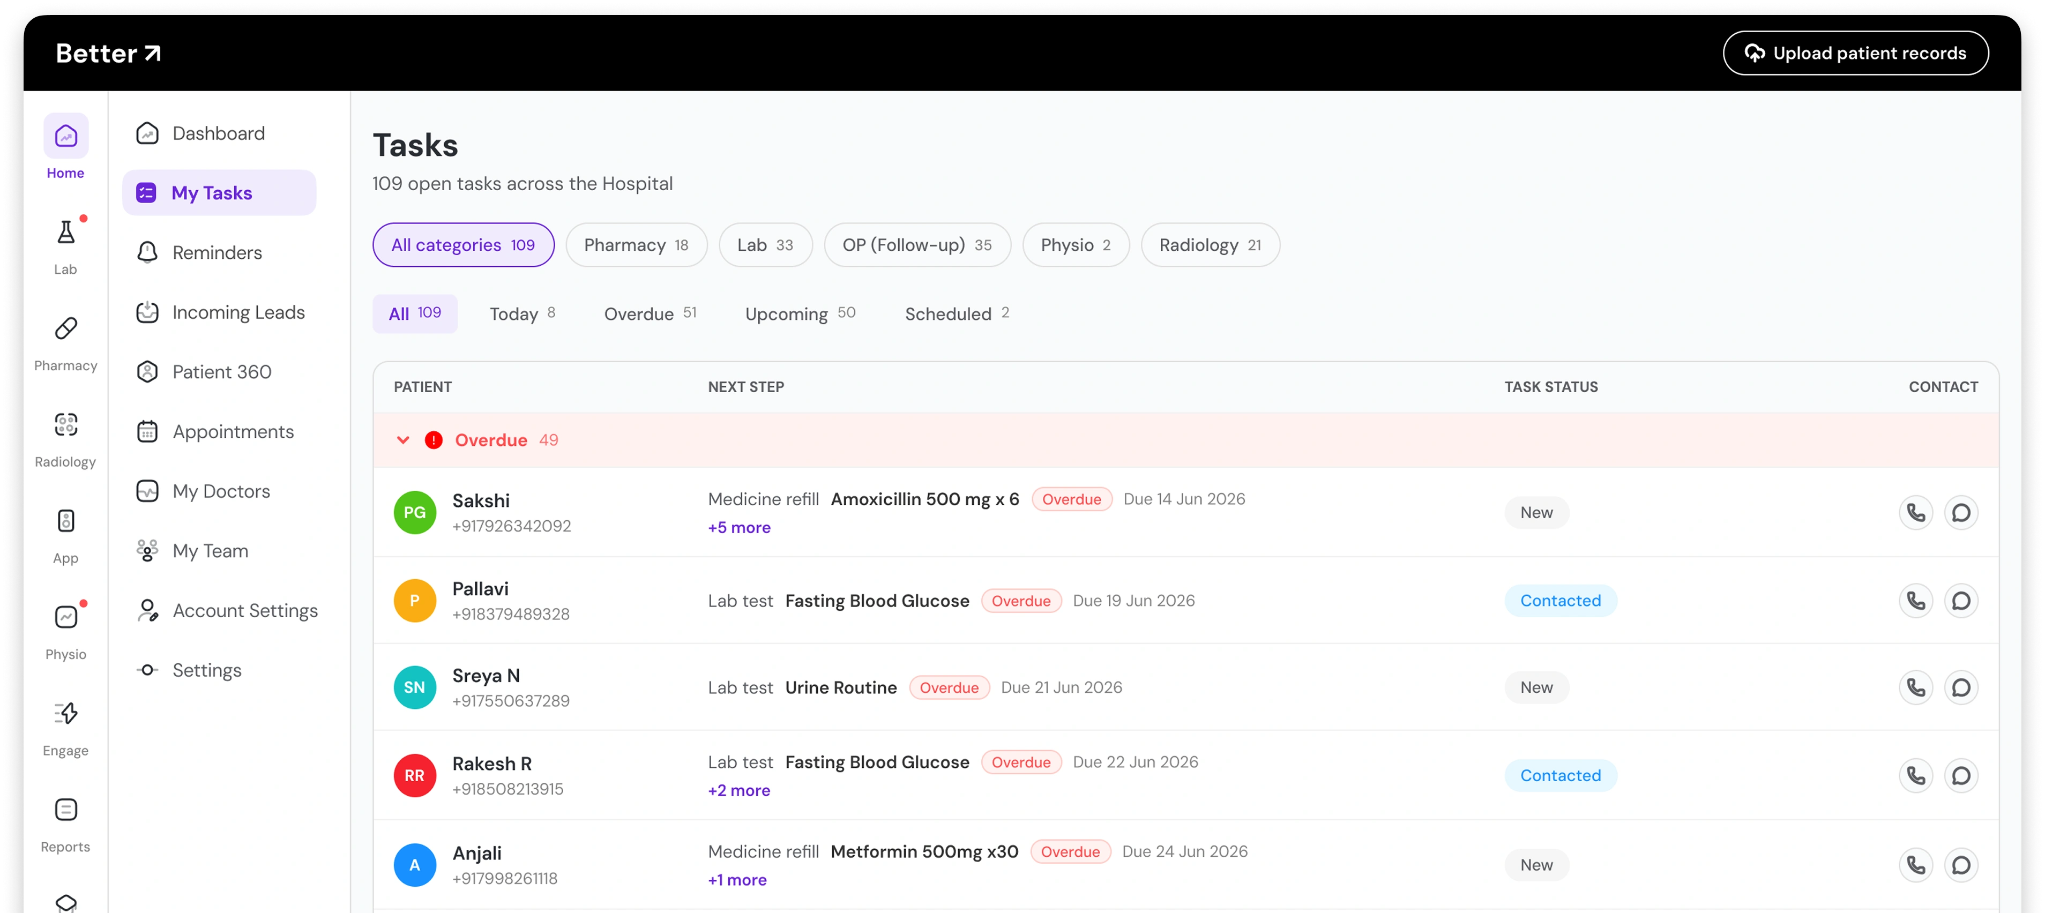Open the Home section icon

tap(66, 136)
